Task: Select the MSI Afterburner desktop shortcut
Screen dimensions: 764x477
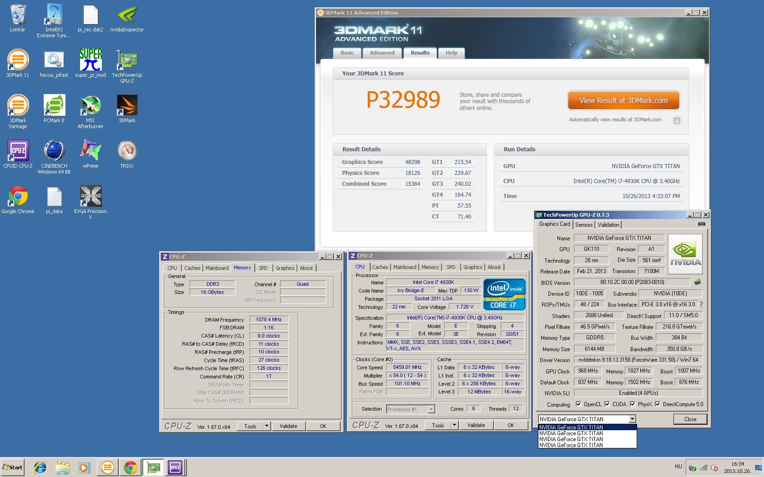Action: [x=90, y=112]
